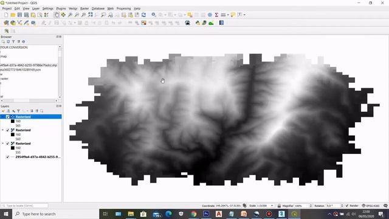
Task: Click the Filter Browser funnel icon
Action: pos(13,42)
